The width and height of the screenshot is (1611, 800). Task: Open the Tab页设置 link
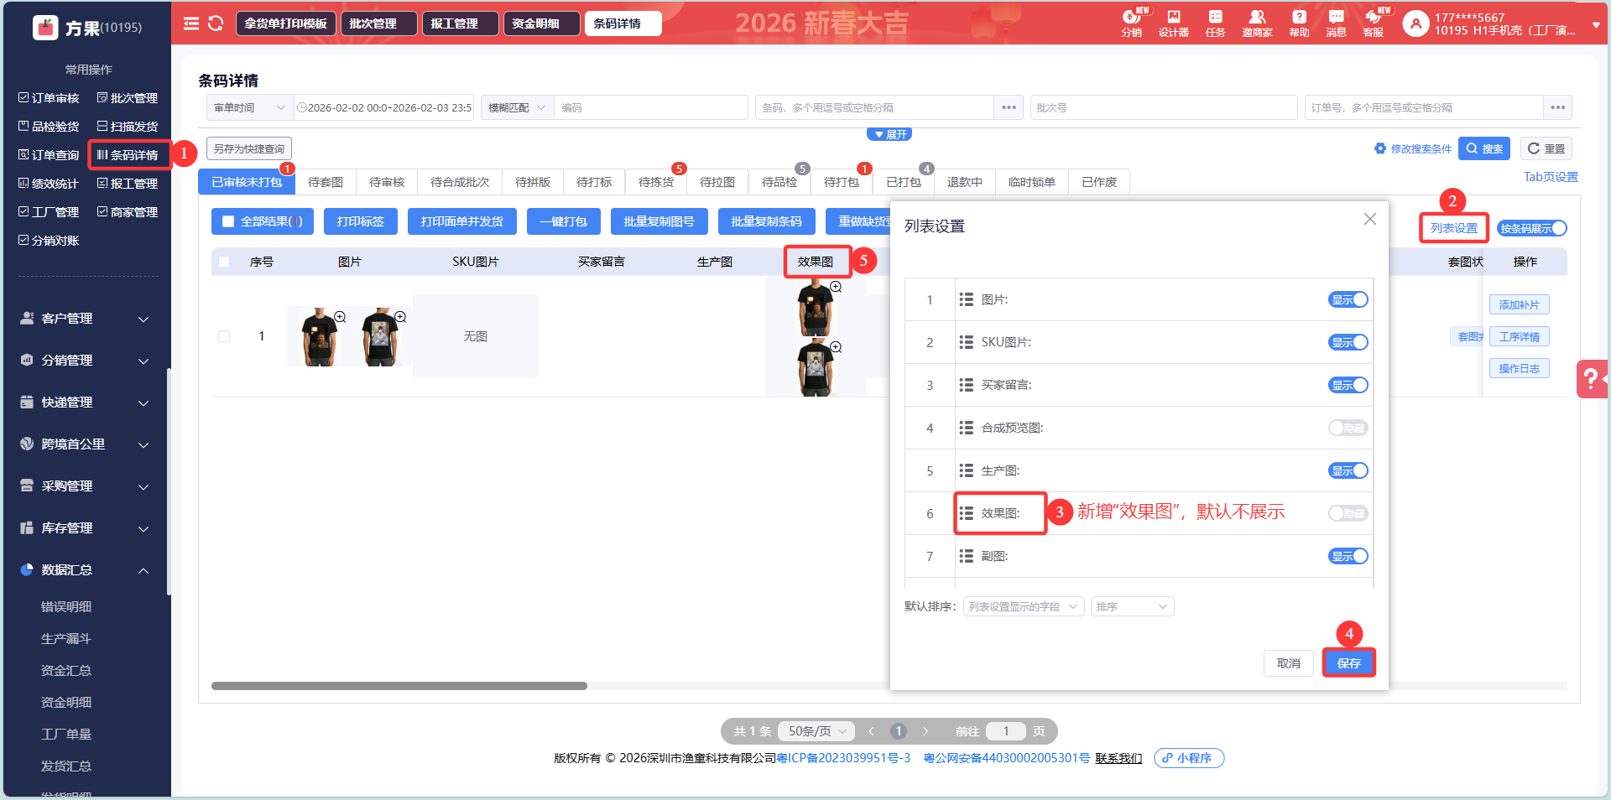(x=1551, y=177)
